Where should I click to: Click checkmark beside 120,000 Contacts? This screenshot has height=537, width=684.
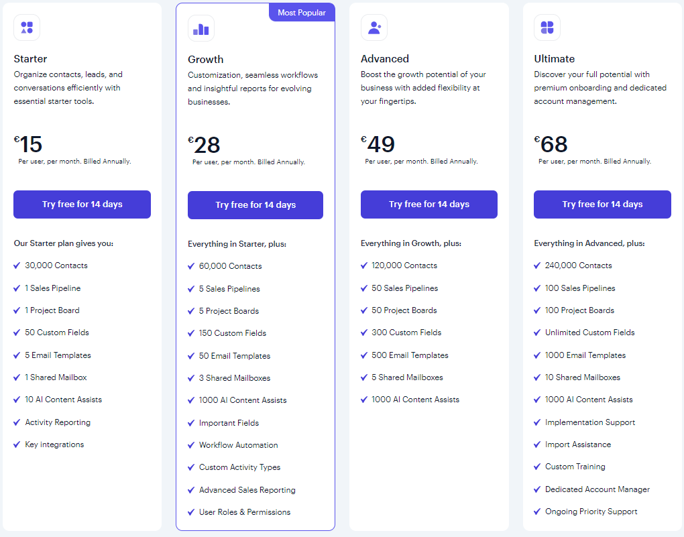(364, 265)
